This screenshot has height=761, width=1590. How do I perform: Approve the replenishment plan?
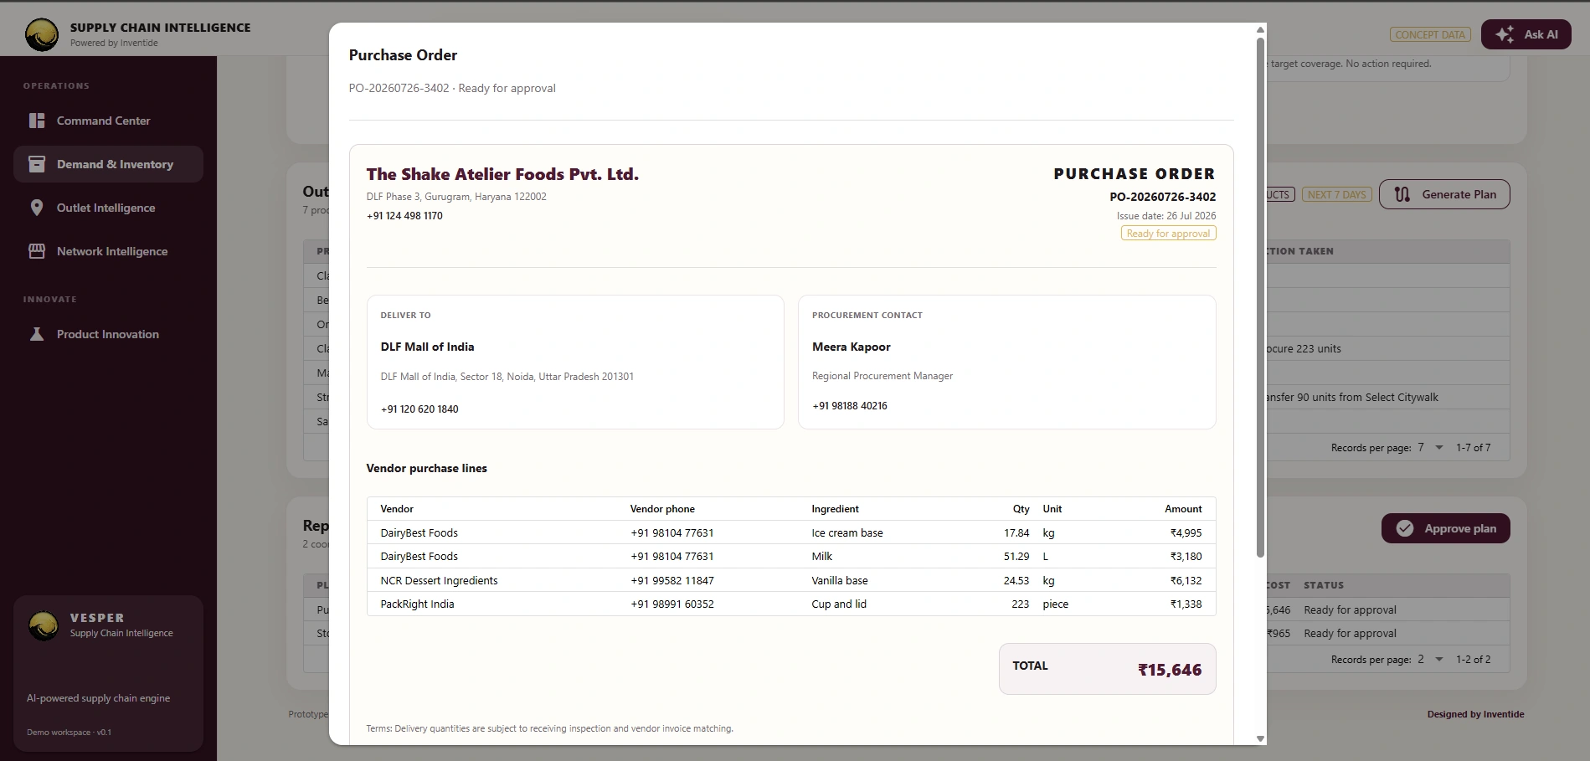pos(1446,528)
